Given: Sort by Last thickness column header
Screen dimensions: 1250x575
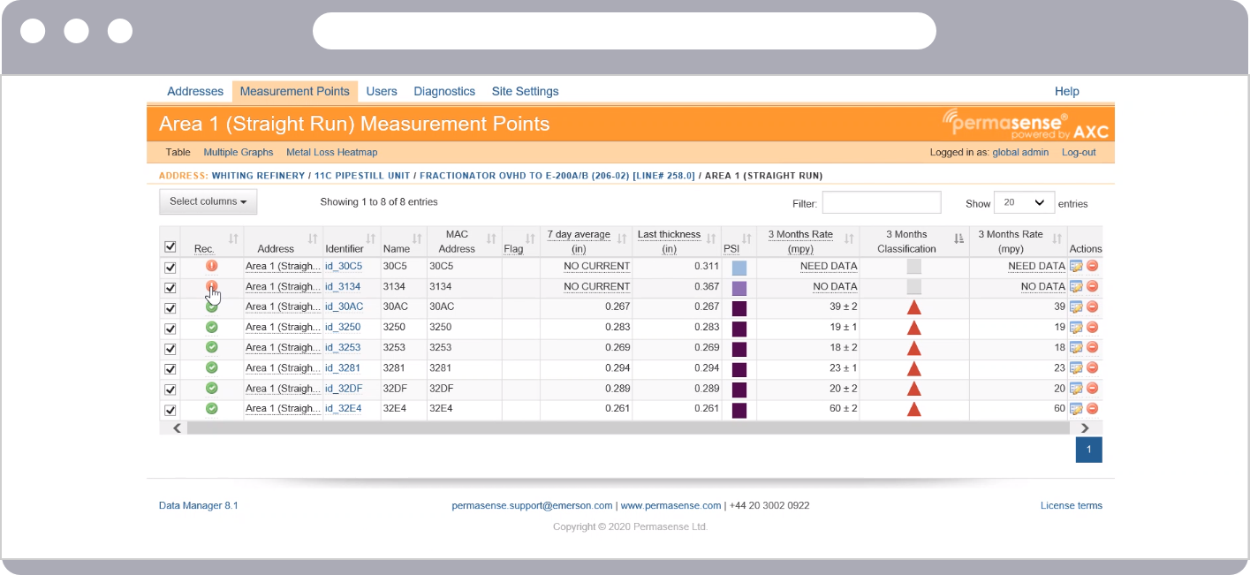Looking at the screenshot, I should (x=677, y=242).
